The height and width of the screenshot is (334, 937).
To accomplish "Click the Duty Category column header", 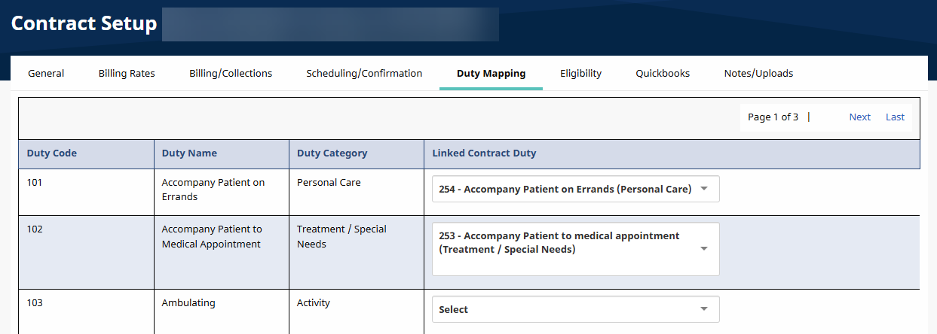I will (332, 153).
